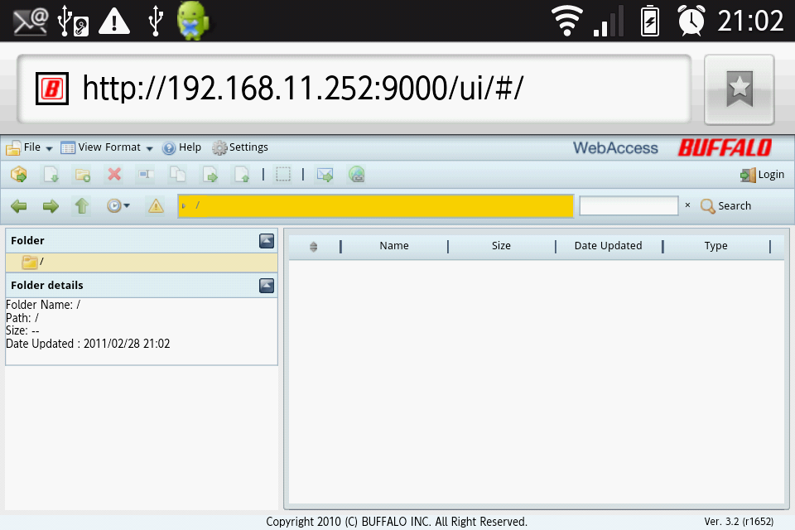
Task: Click the send email icon
Action: click(325, 175)
